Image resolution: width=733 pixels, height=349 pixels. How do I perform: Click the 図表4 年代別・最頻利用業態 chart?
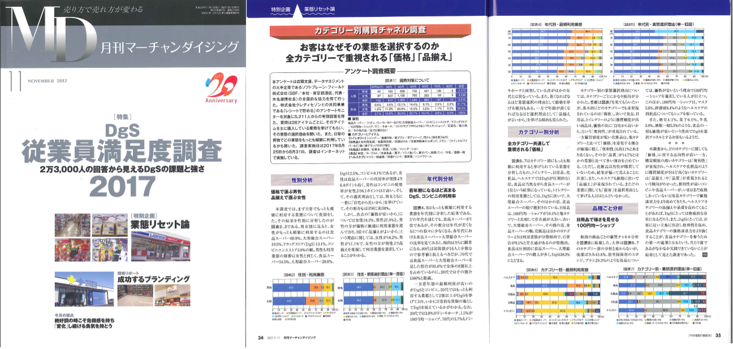coord(558,54)
